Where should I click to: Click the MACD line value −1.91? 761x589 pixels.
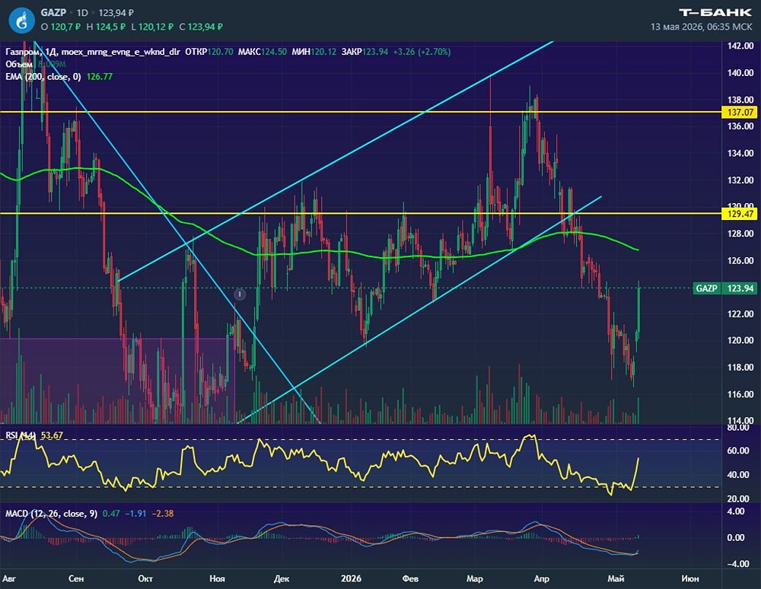[135, 514]
